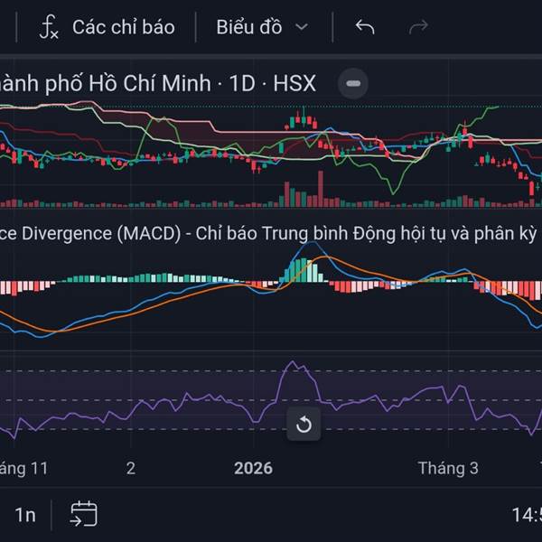542x542 pixels.
Task: Click the 1D interval in chart title
Action: click(x=241, y=84)
